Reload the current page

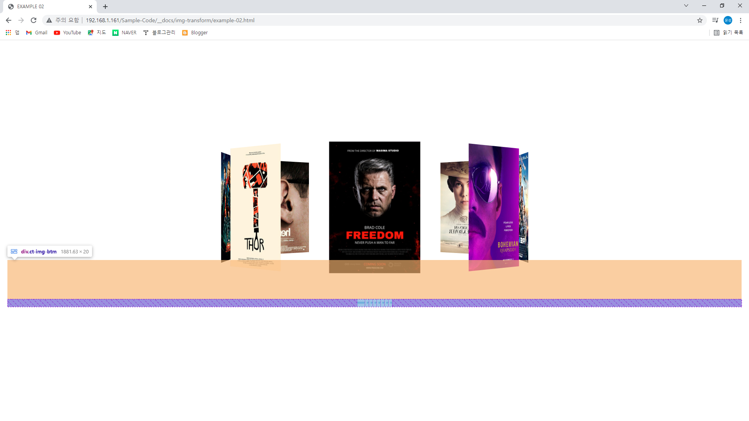(34, 20)
